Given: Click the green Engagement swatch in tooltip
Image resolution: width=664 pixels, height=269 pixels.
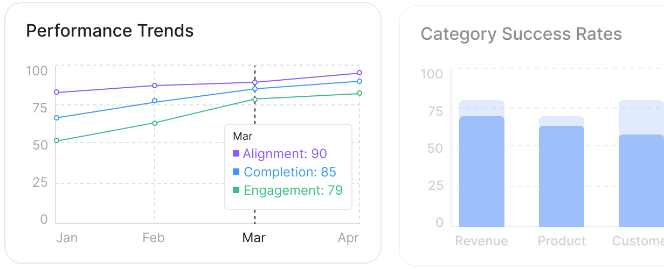Looking at the screenshot, I should click(236, 190).
